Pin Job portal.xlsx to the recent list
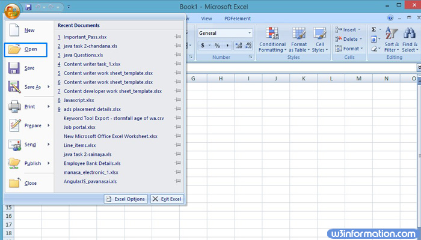Image resolution: width=421 pixels, height=240 pixels. point(177,127)
